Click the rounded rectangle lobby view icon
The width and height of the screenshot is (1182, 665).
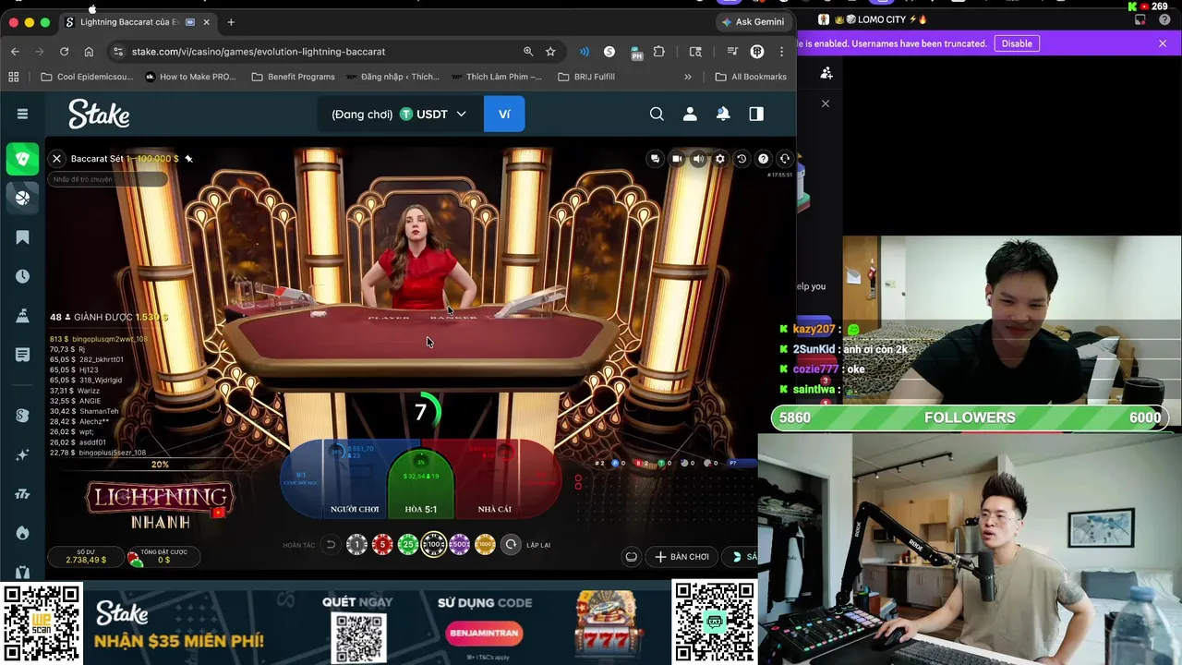[x=631, y=557]
